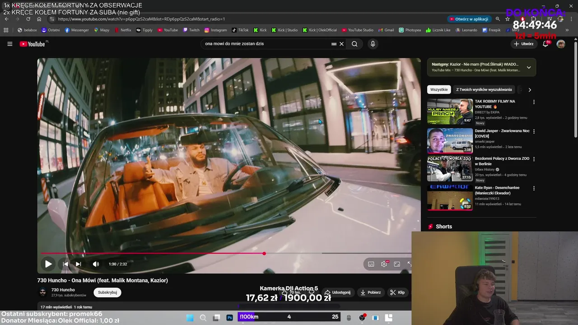The image size is (578, 325).
Task: Open the Gmail bookmark
Action: point(386,30)
